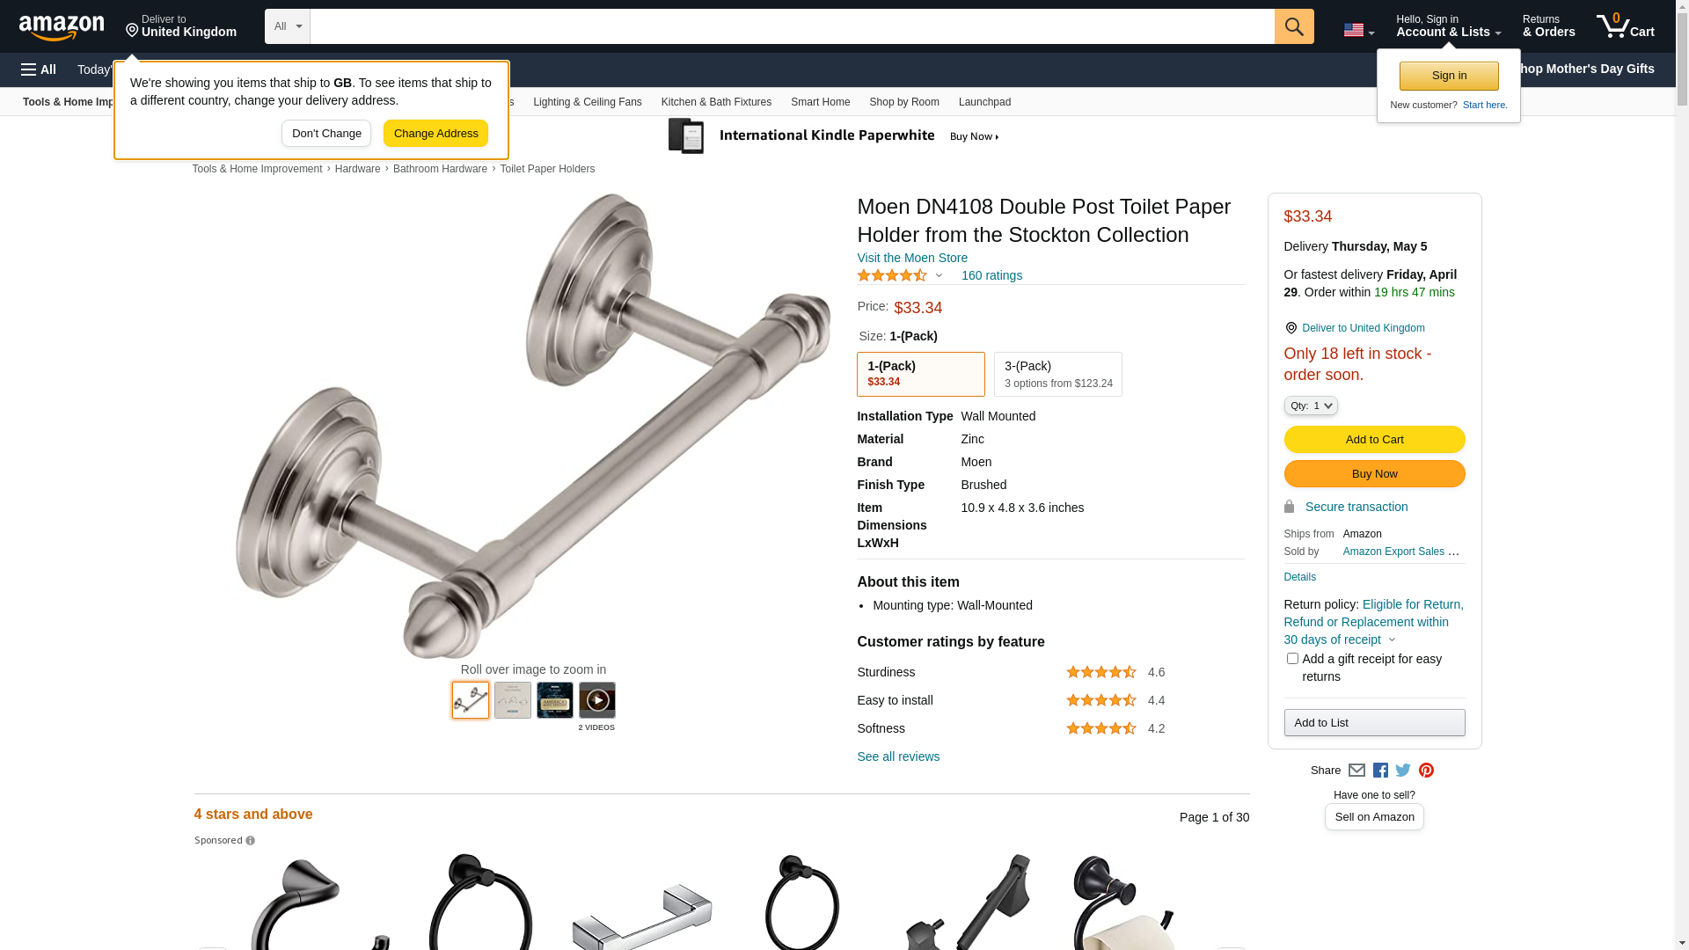1689x950 pixels.
Task: Click the Change Address button
Action: (x=435, y=134)
